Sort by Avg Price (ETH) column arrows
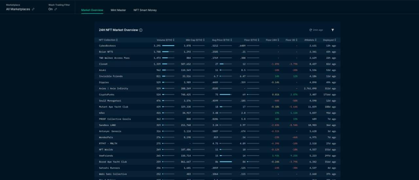 click(x=231, y=40)
